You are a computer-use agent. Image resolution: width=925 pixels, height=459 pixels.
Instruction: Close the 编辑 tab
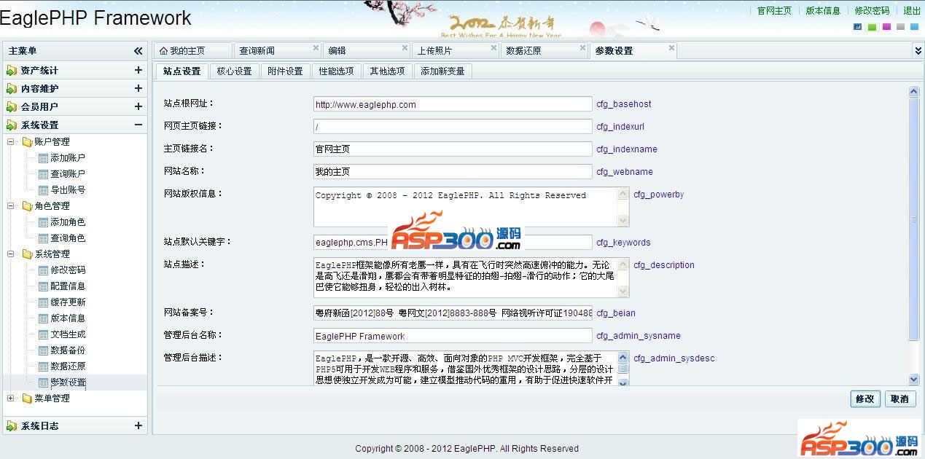[405, 49]
